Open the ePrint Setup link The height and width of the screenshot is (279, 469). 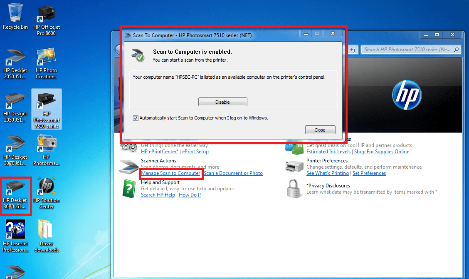point(195,152)
